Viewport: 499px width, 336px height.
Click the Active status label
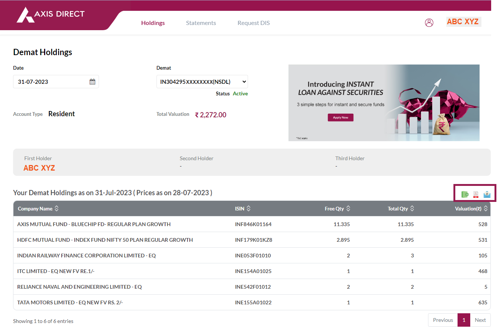tap(240, 93)
